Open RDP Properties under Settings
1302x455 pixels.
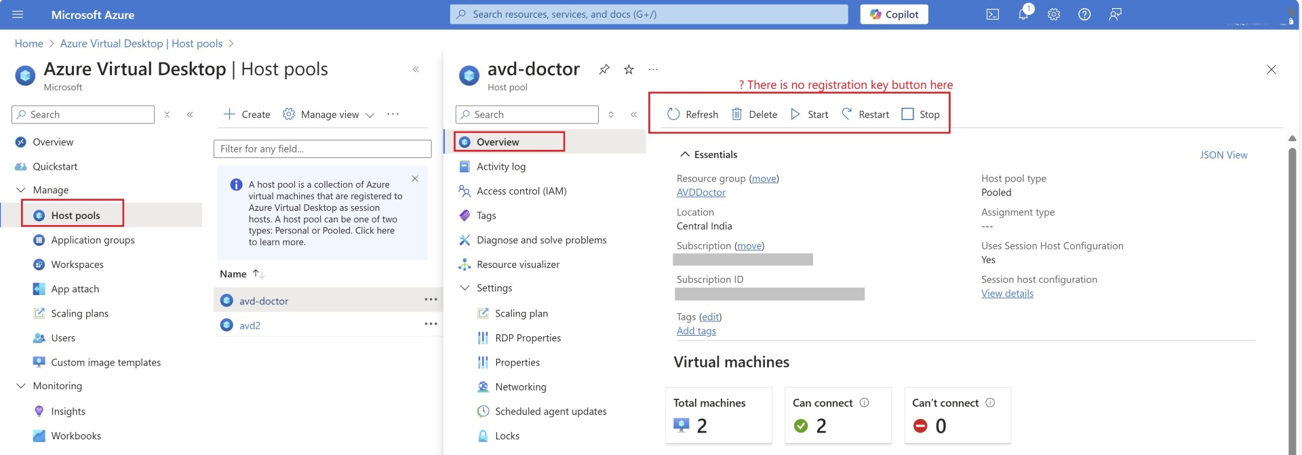(528, 338)
